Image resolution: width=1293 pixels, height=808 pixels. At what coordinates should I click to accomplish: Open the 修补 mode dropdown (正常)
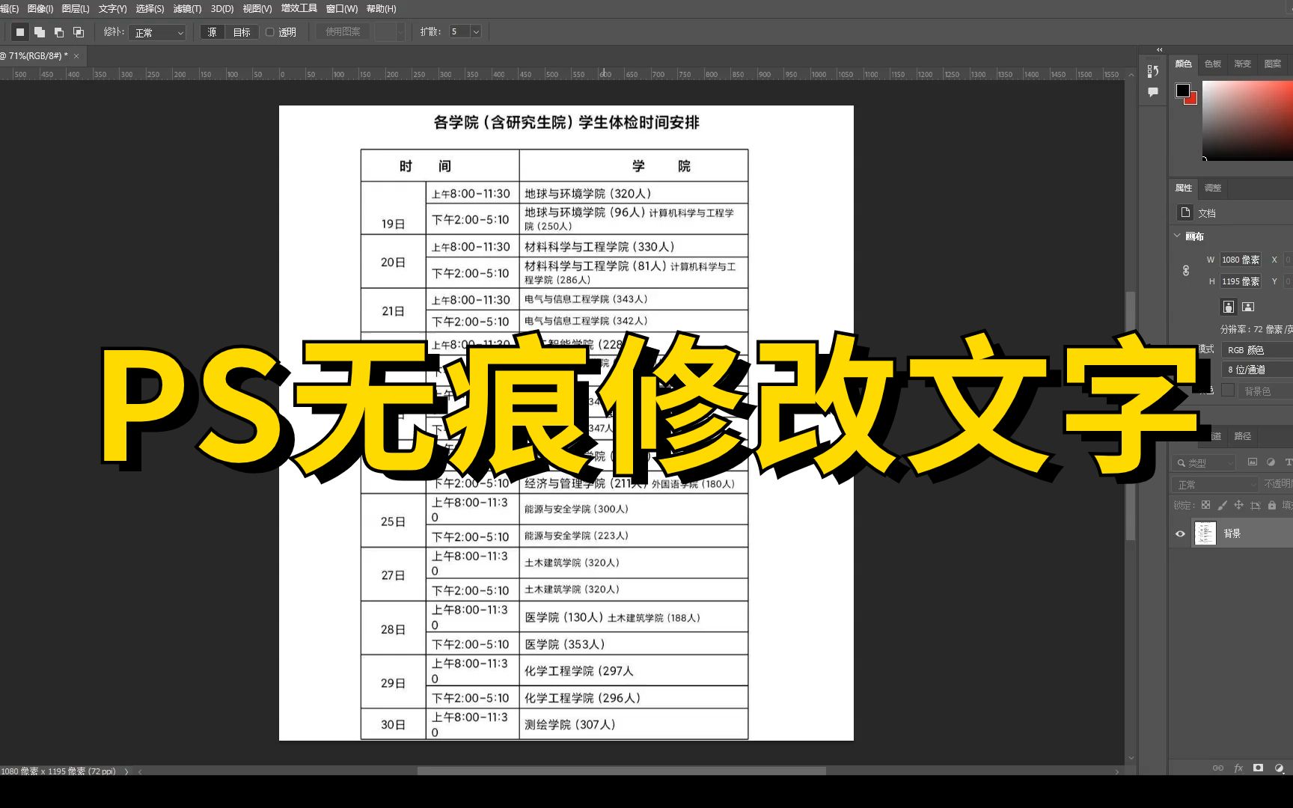(156, 32)
